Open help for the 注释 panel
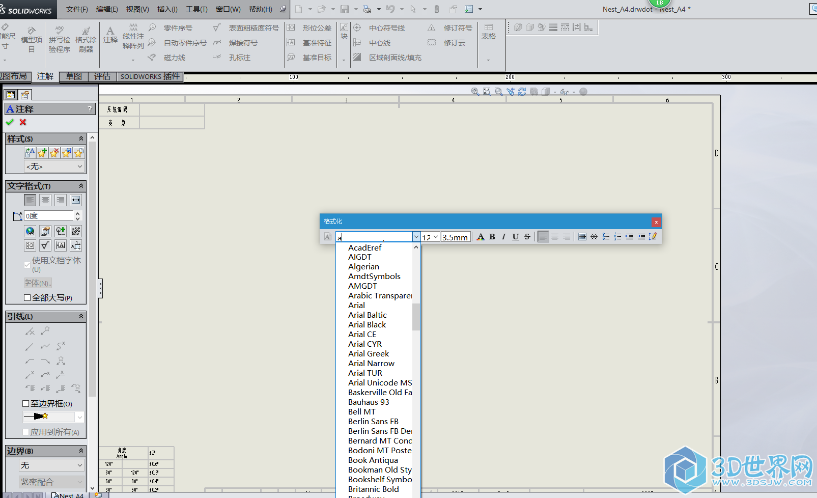The width and height of the screenshot is (817, 498). pos(90,108)
